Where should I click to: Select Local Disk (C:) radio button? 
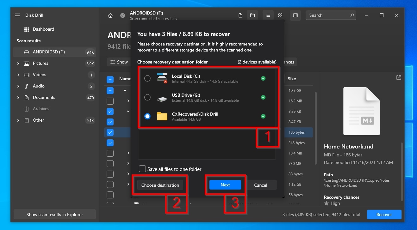pos(147,78)
